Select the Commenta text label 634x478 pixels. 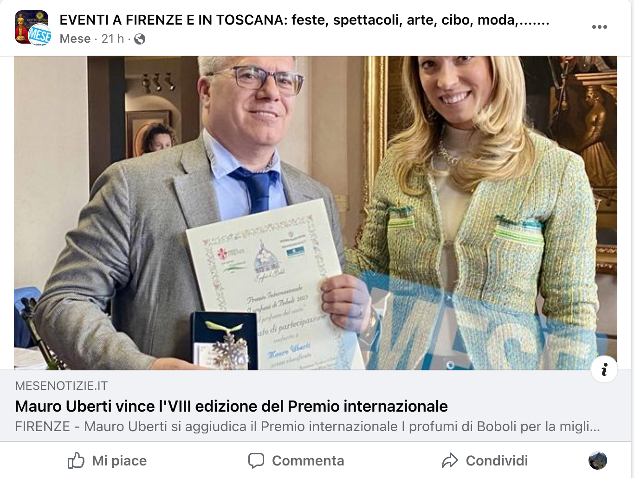[308, 460]
